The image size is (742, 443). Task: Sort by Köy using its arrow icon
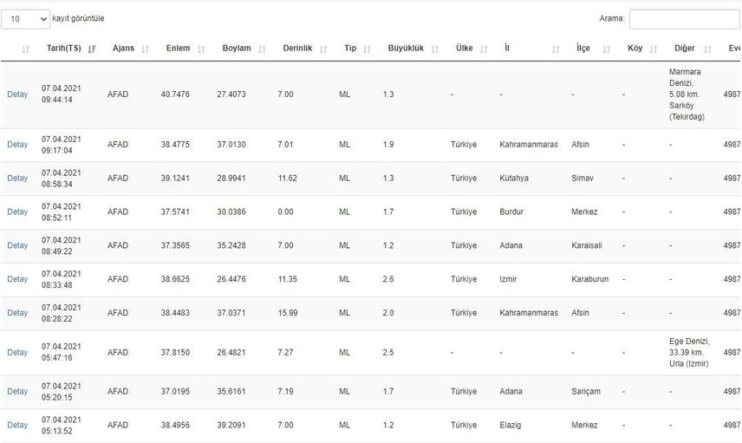coord(654,49)
